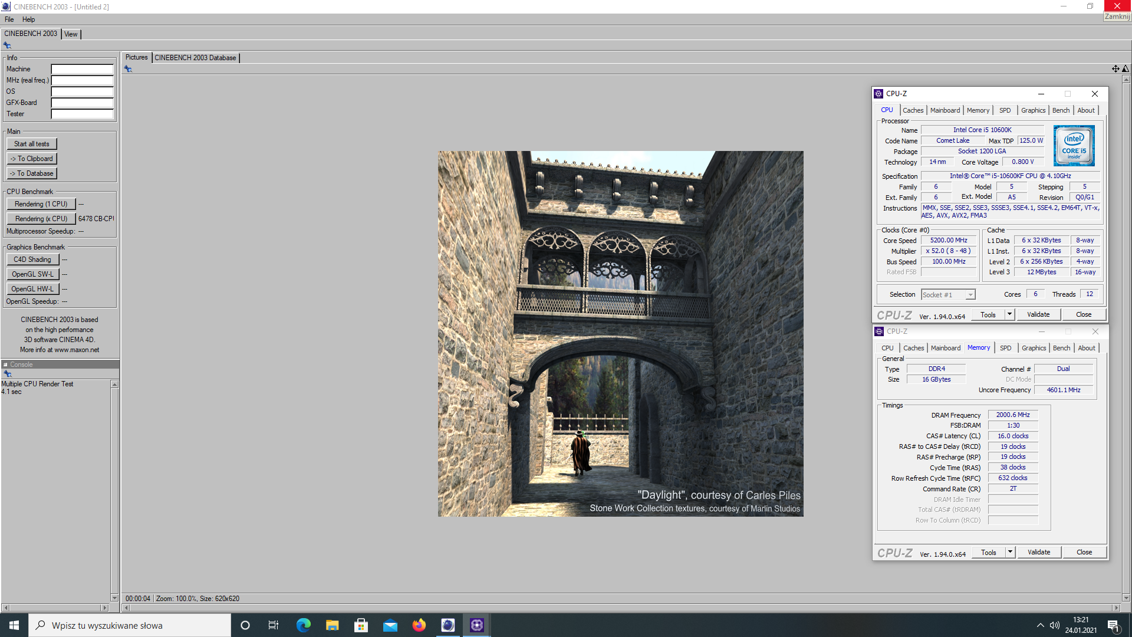Click the CPU-Z window icon in lower title bar
Viewport: 1132px width, 637px height.
pos(879,331)
